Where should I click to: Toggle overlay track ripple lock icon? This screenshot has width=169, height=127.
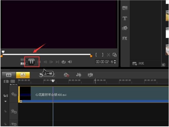click(5, 112)
